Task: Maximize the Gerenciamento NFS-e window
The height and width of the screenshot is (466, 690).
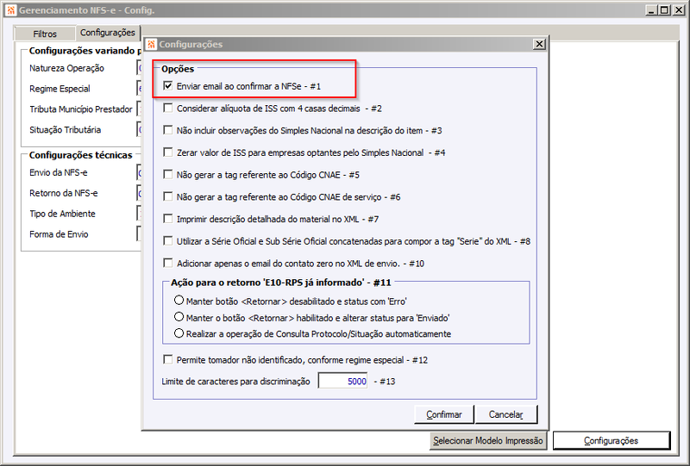Action: [665, 9]
